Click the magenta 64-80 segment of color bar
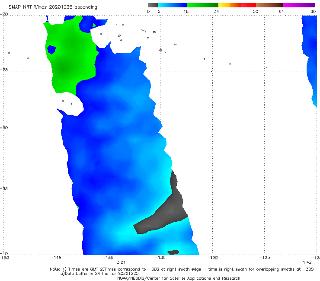The image size is (320, 281). (299, 5)
